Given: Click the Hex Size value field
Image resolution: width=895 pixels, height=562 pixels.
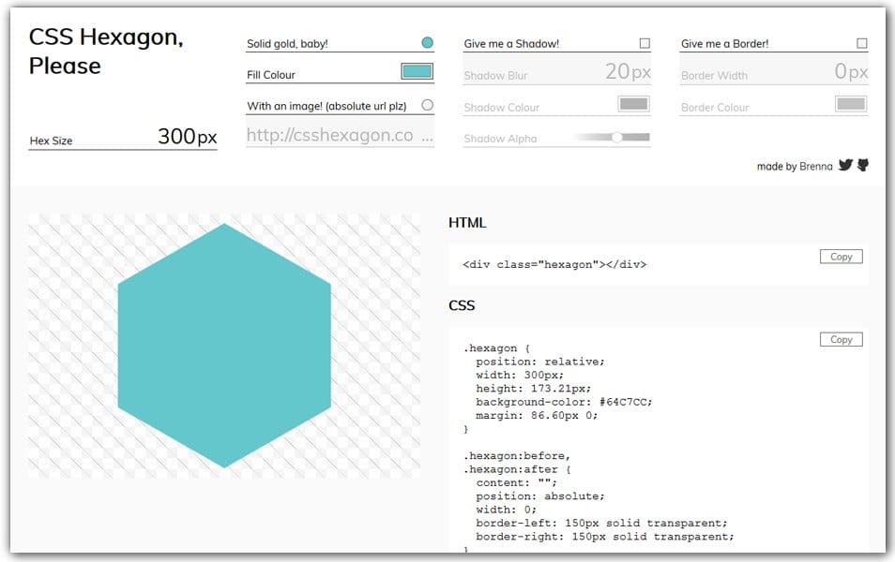Looking at the screenshot, I should (x=188, y=137).
